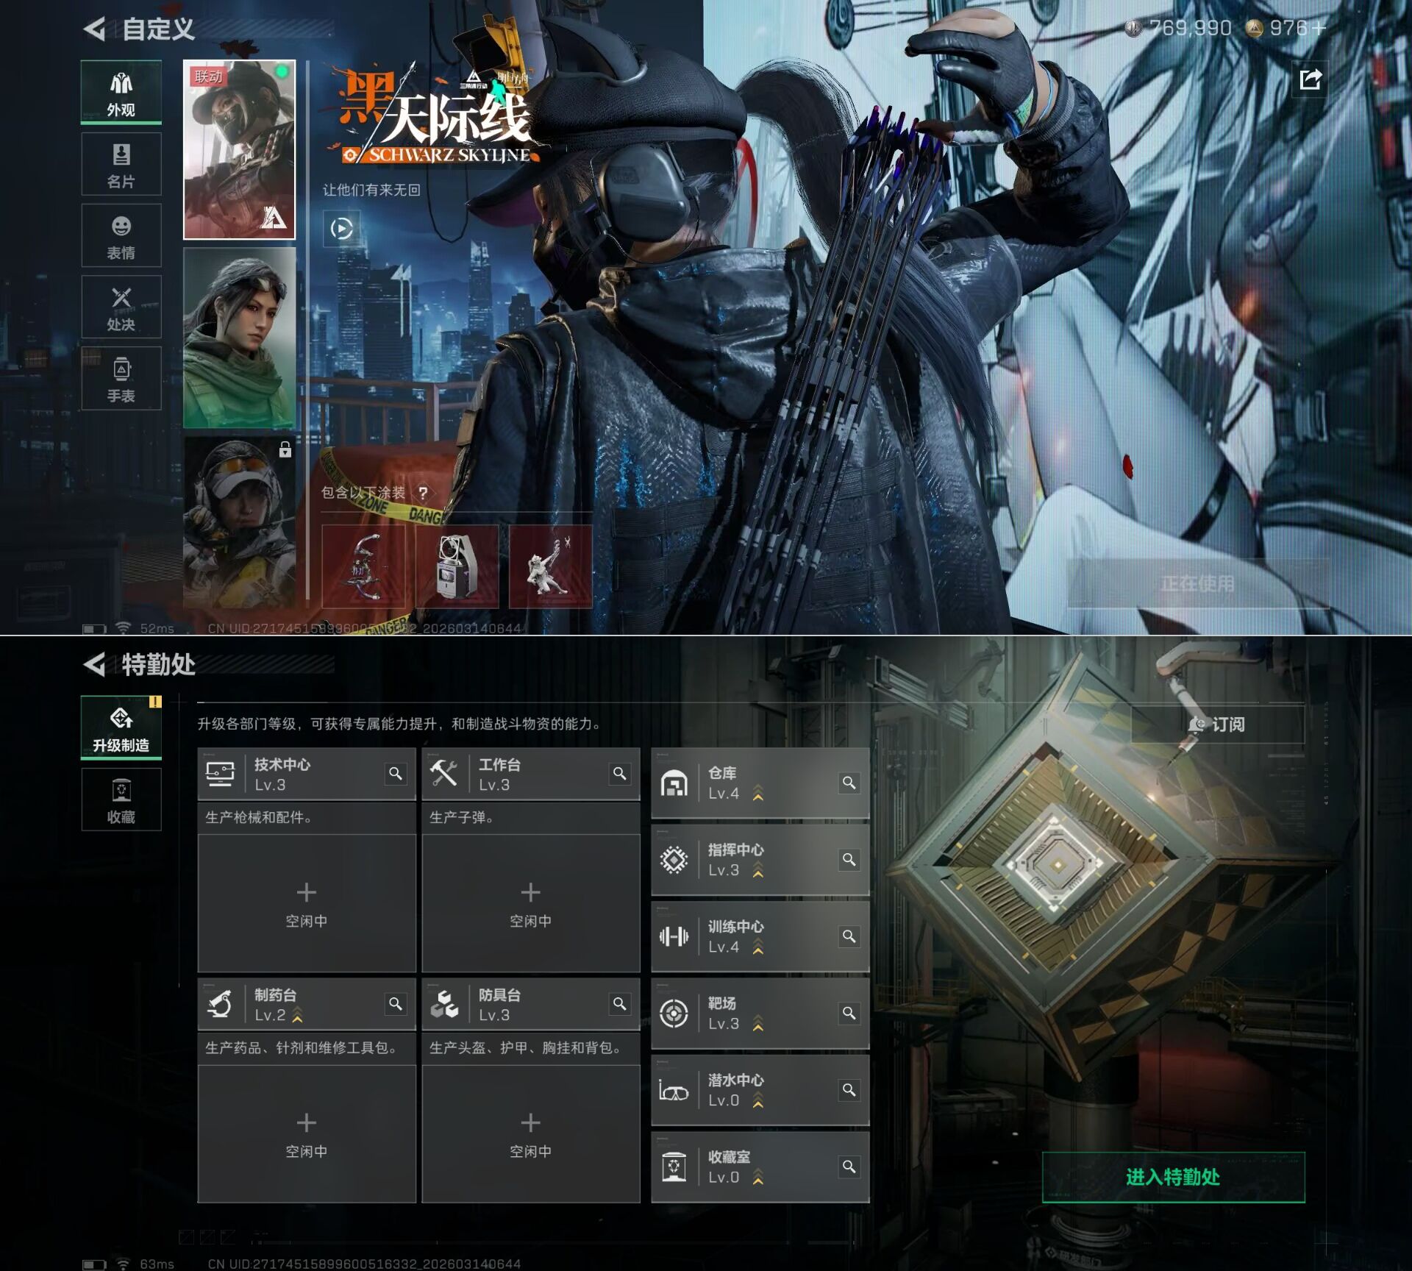This screenshot has height=1271, width=1412.
Task: Click the share icon at top right
Action: (x=1310, y=79)
